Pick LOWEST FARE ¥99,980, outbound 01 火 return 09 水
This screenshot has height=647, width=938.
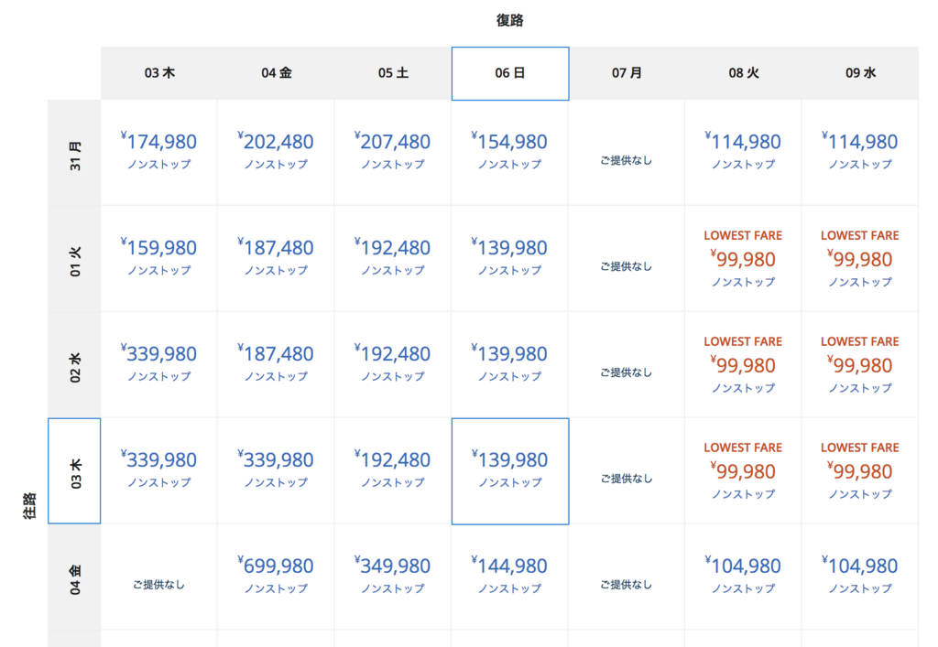point(860,259)
